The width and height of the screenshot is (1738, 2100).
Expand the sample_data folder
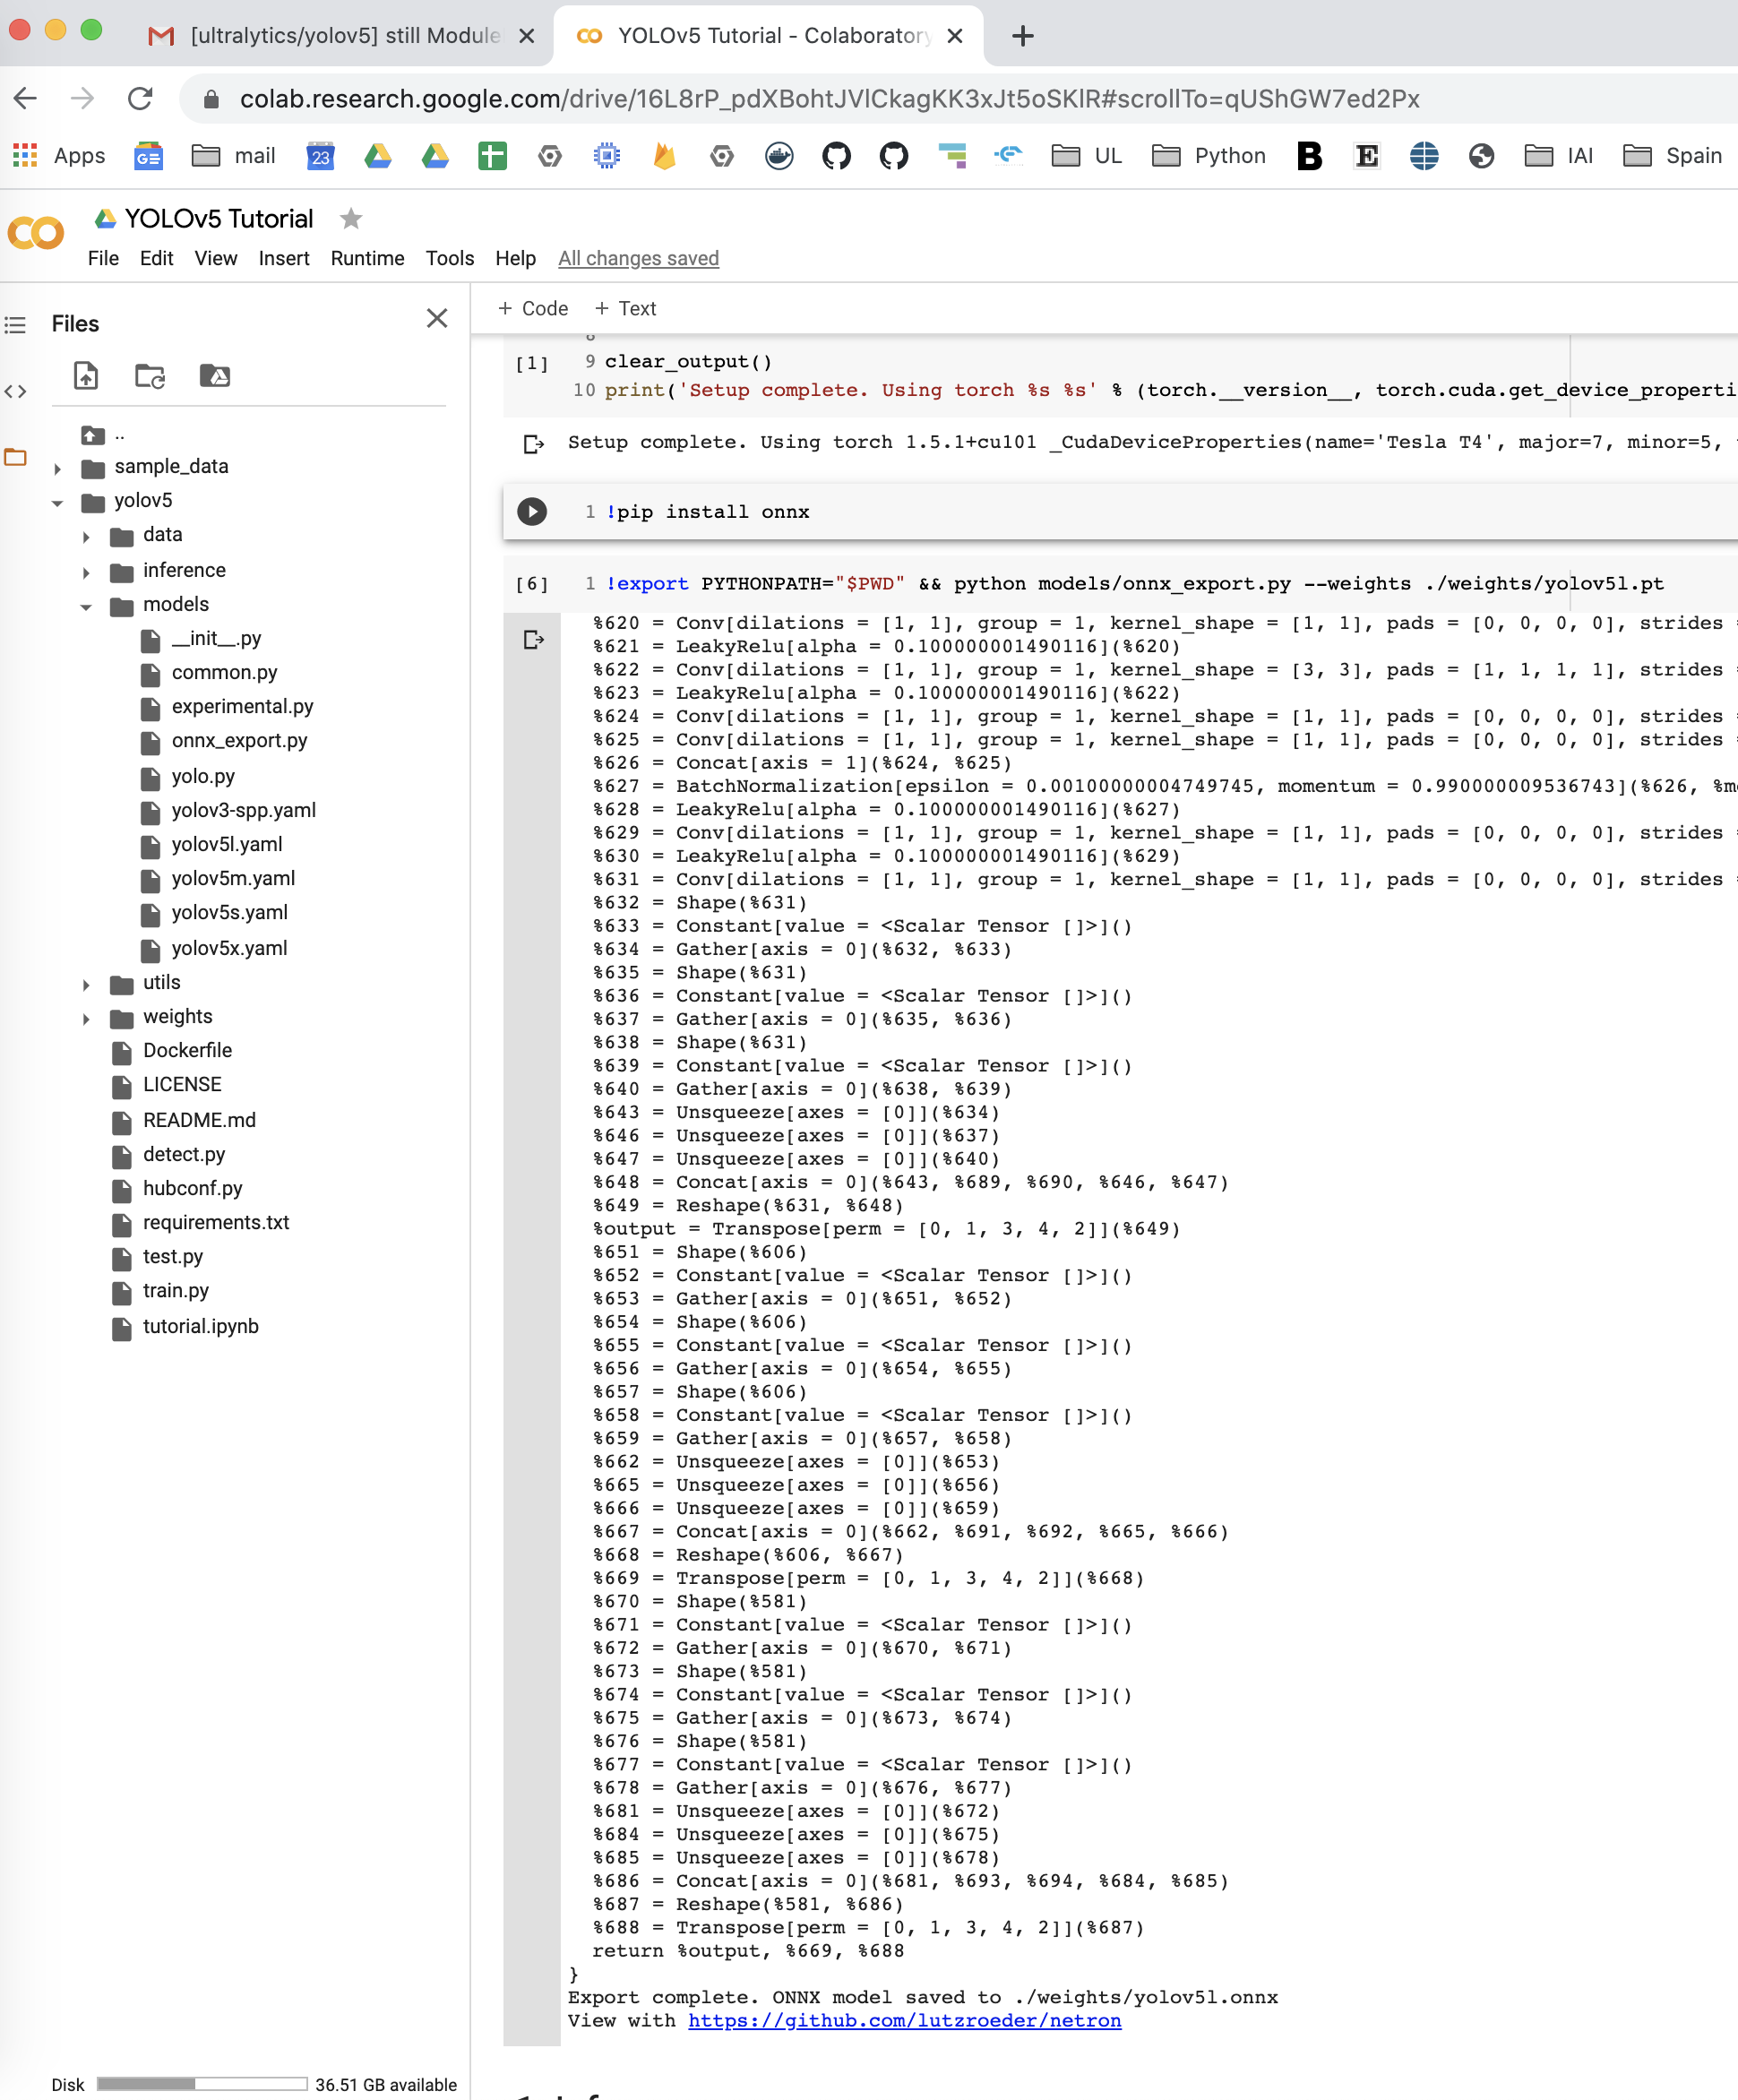coord(58,467)
